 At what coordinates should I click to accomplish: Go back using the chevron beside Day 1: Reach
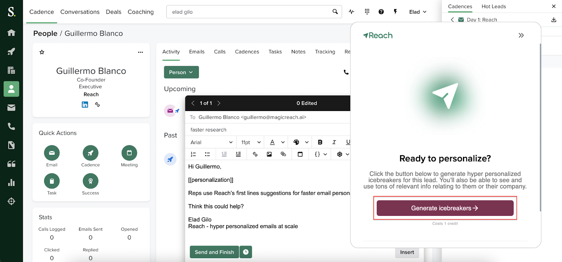(452, 20)
